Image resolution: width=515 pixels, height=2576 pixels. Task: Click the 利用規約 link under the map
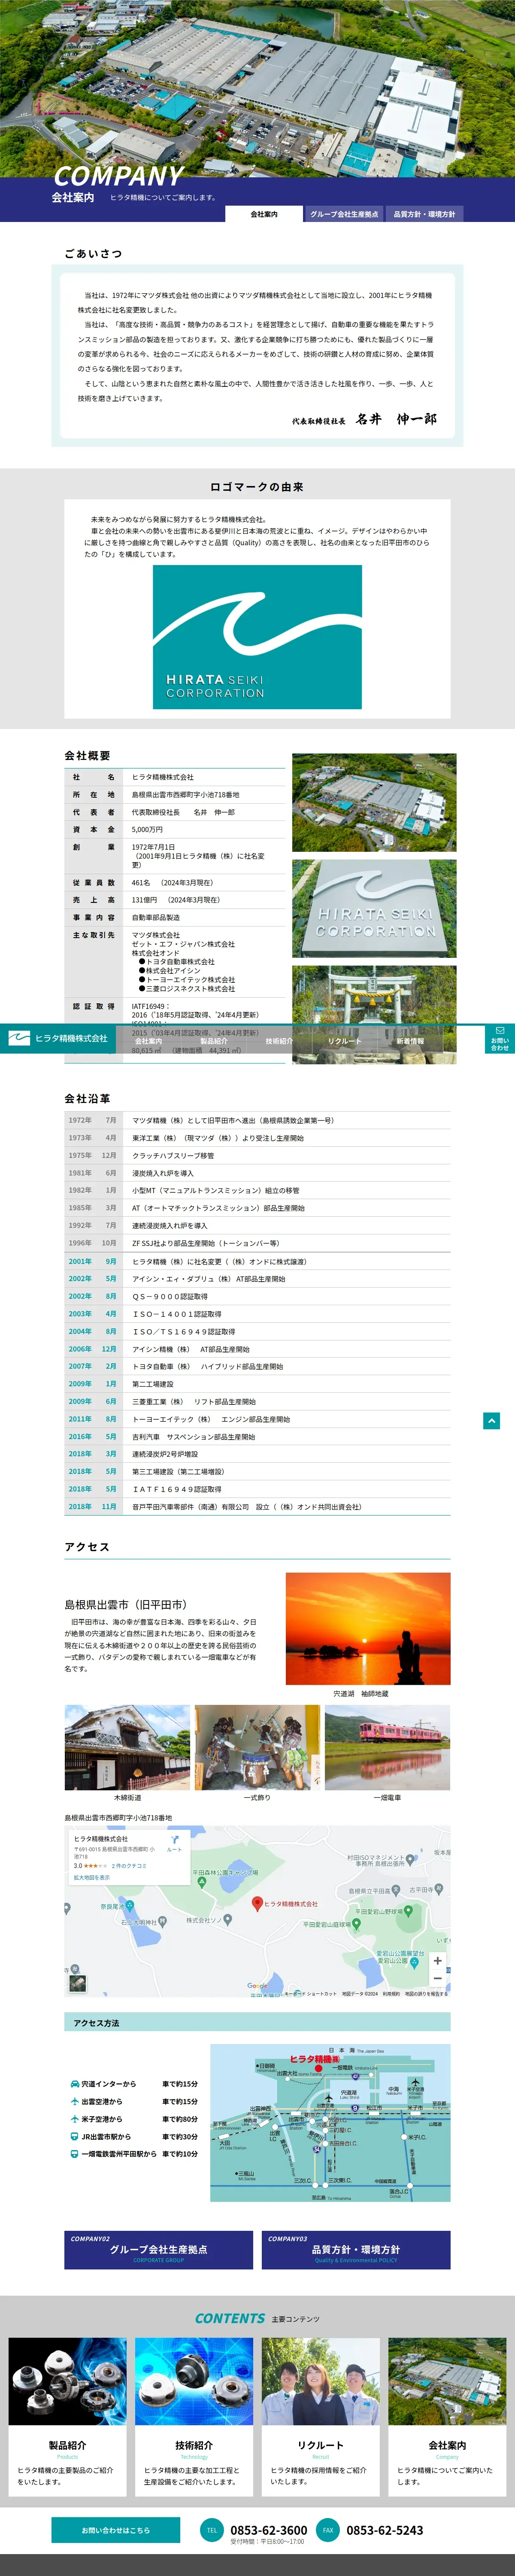[x=391, y=1993]
